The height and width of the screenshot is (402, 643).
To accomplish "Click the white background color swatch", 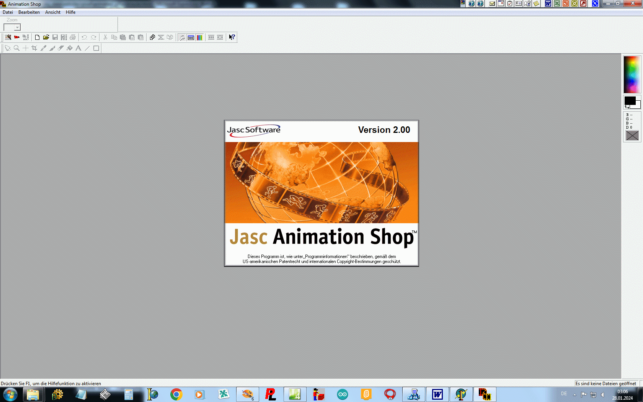I will point(638,105).
